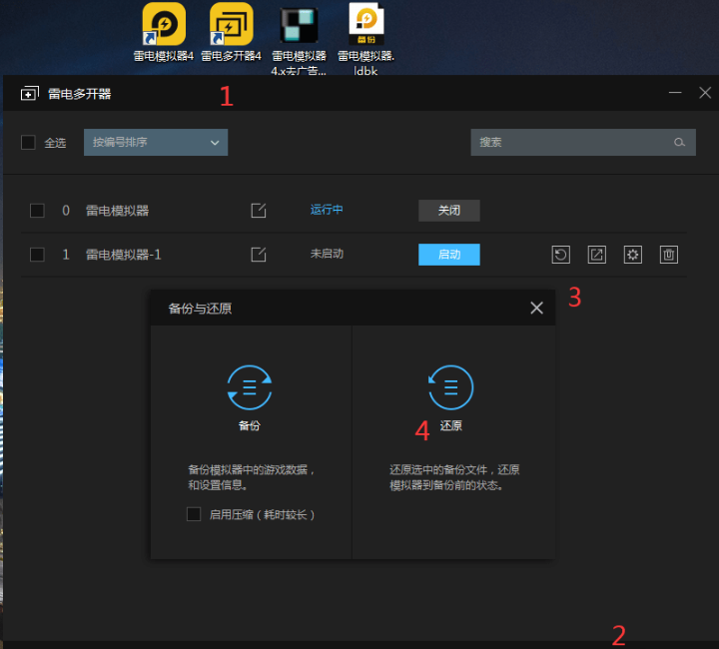Expand the 按编号排序 sort dropdown
This screenshot has height=649, width=719.
point(156,143)
